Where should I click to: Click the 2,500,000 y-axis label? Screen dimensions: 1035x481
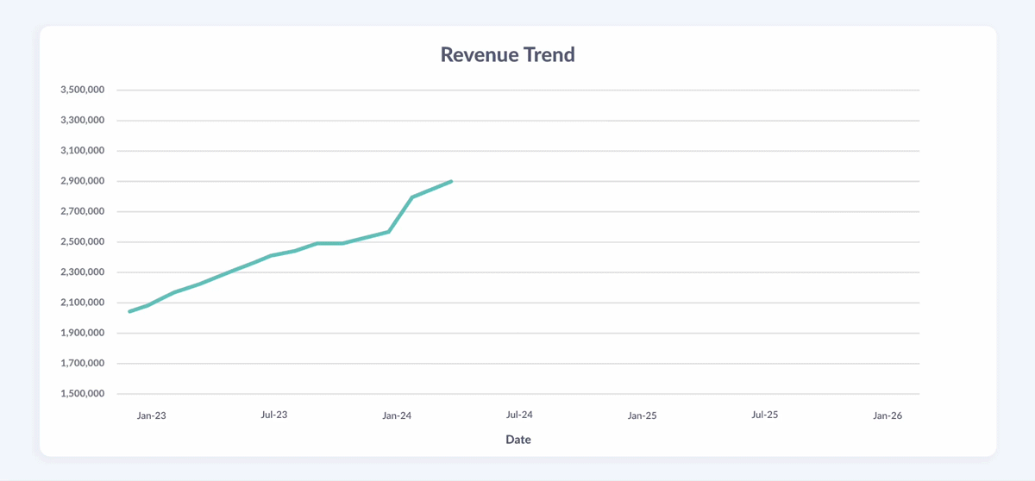click(83, 242)
